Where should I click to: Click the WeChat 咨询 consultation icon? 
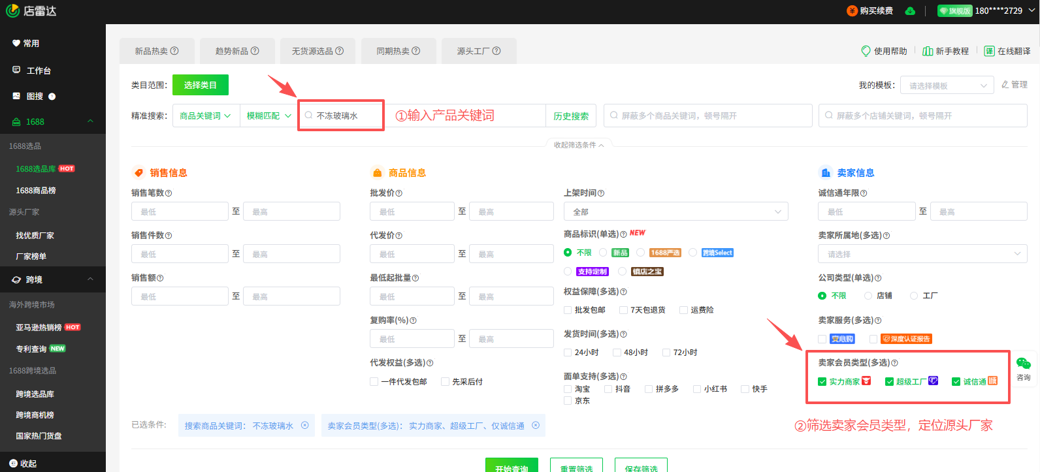coord(1023,364)
